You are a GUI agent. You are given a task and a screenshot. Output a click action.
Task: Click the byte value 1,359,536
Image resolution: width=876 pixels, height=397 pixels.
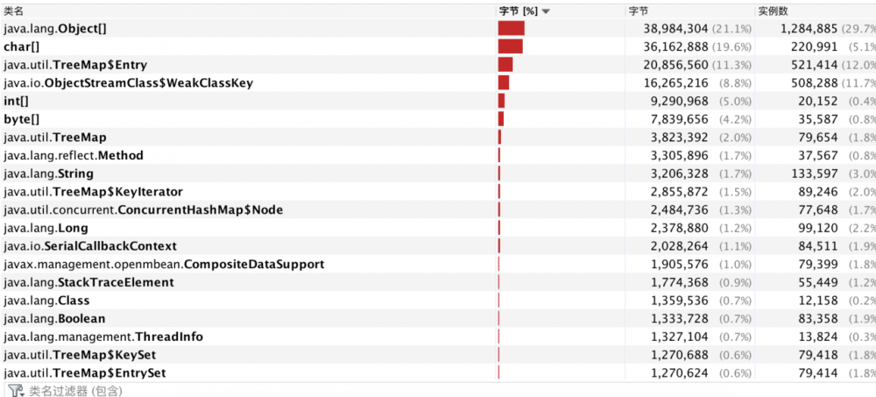point(680,301)
